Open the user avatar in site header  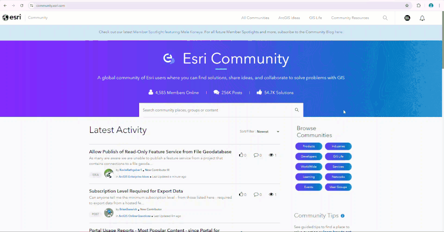(407, 18)
